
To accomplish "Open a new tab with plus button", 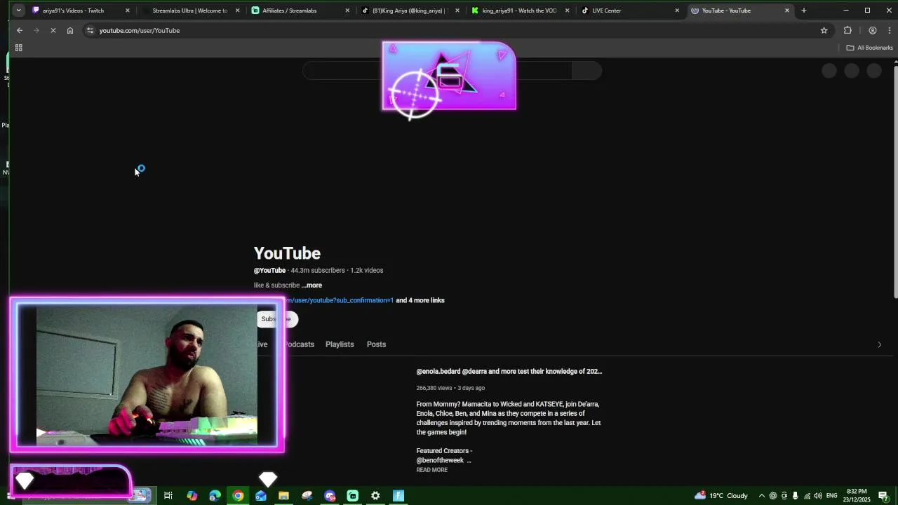I will [804, 11].
